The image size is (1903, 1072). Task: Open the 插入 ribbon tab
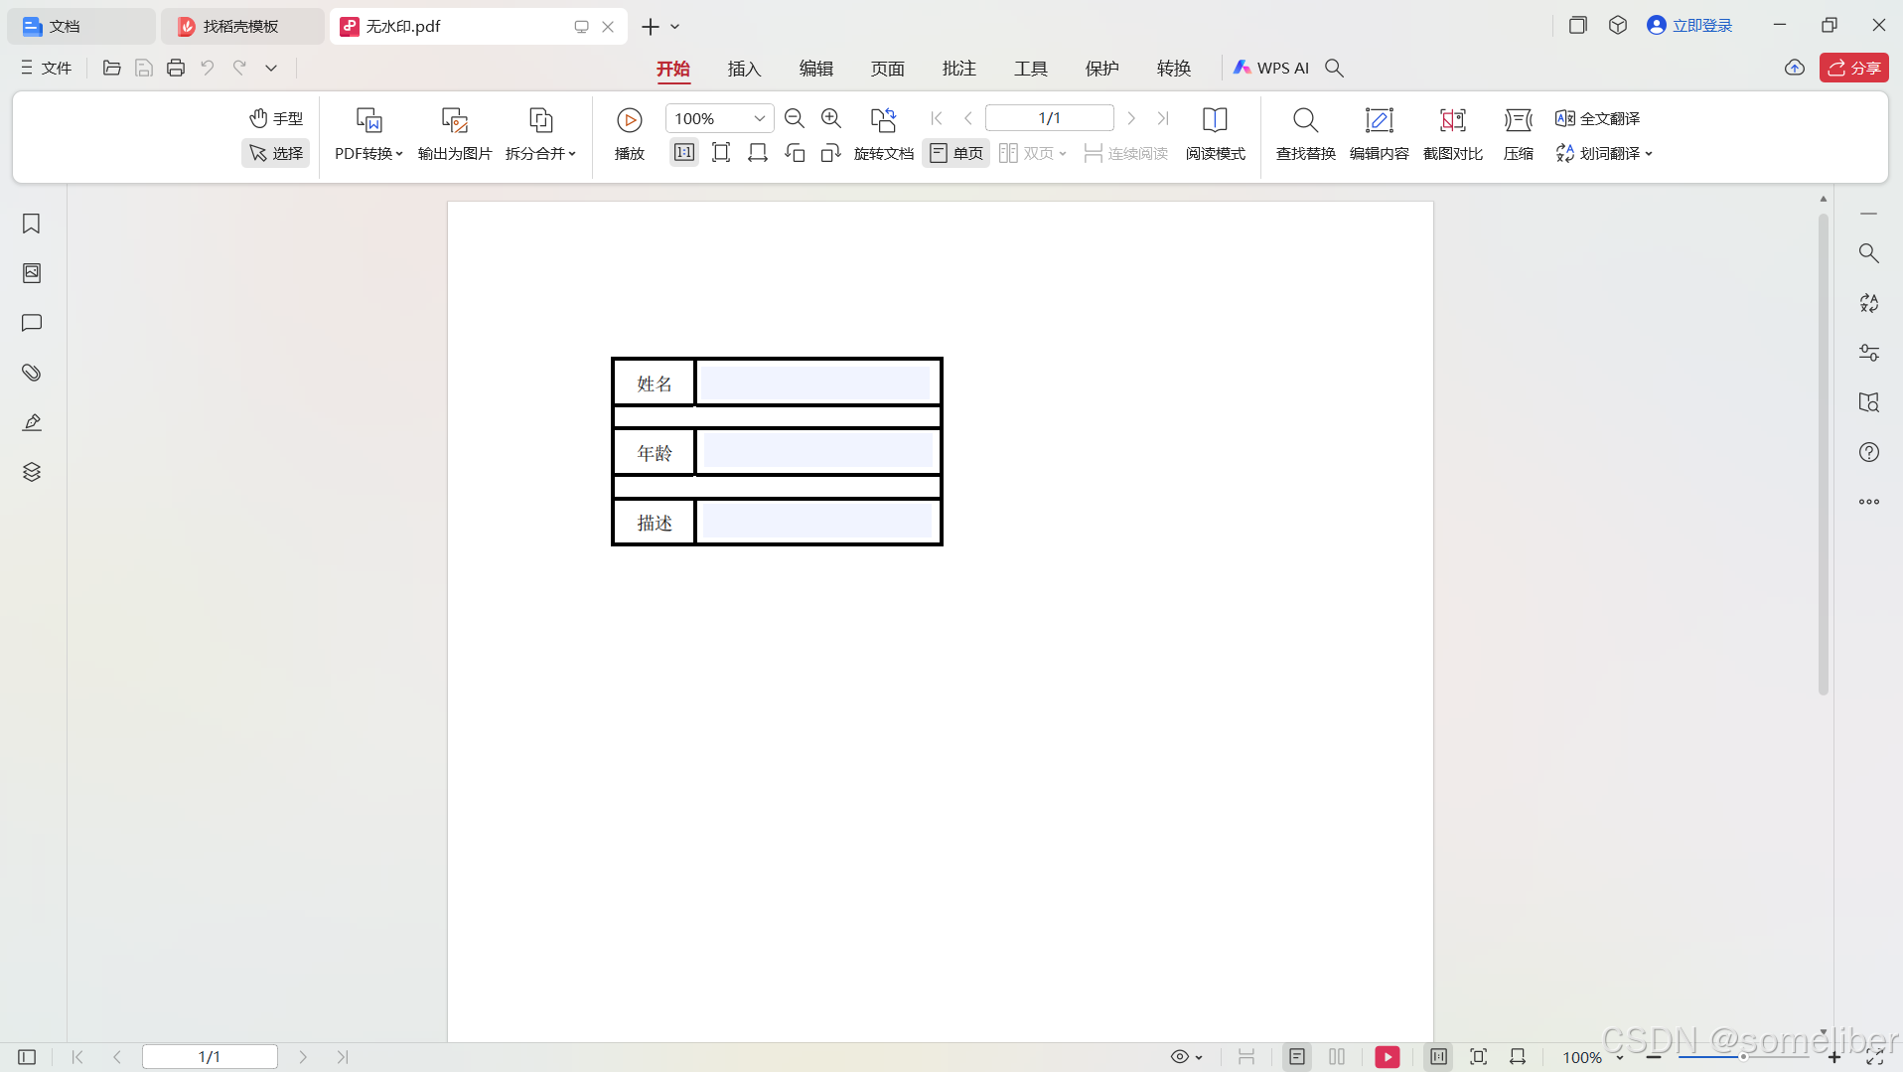click(744, 69)
